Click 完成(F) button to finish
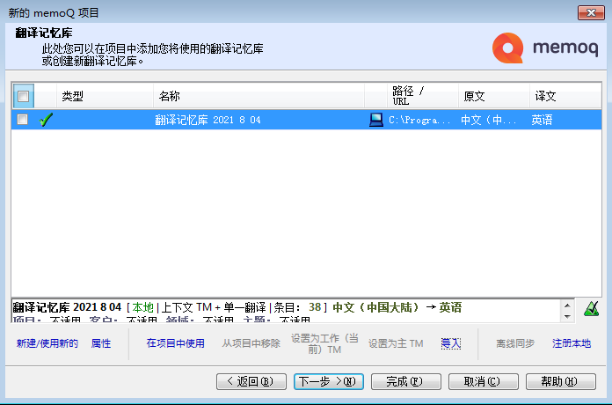The image size is (612, 405). (406, 381)
